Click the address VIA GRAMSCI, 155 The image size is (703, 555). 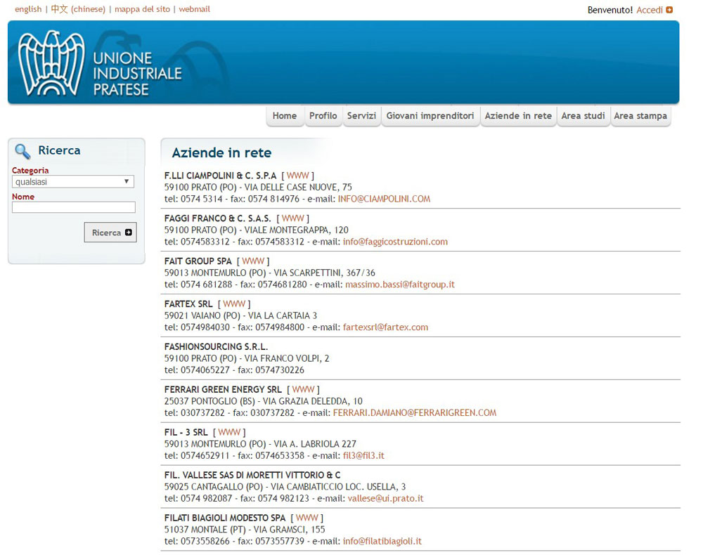289,530
